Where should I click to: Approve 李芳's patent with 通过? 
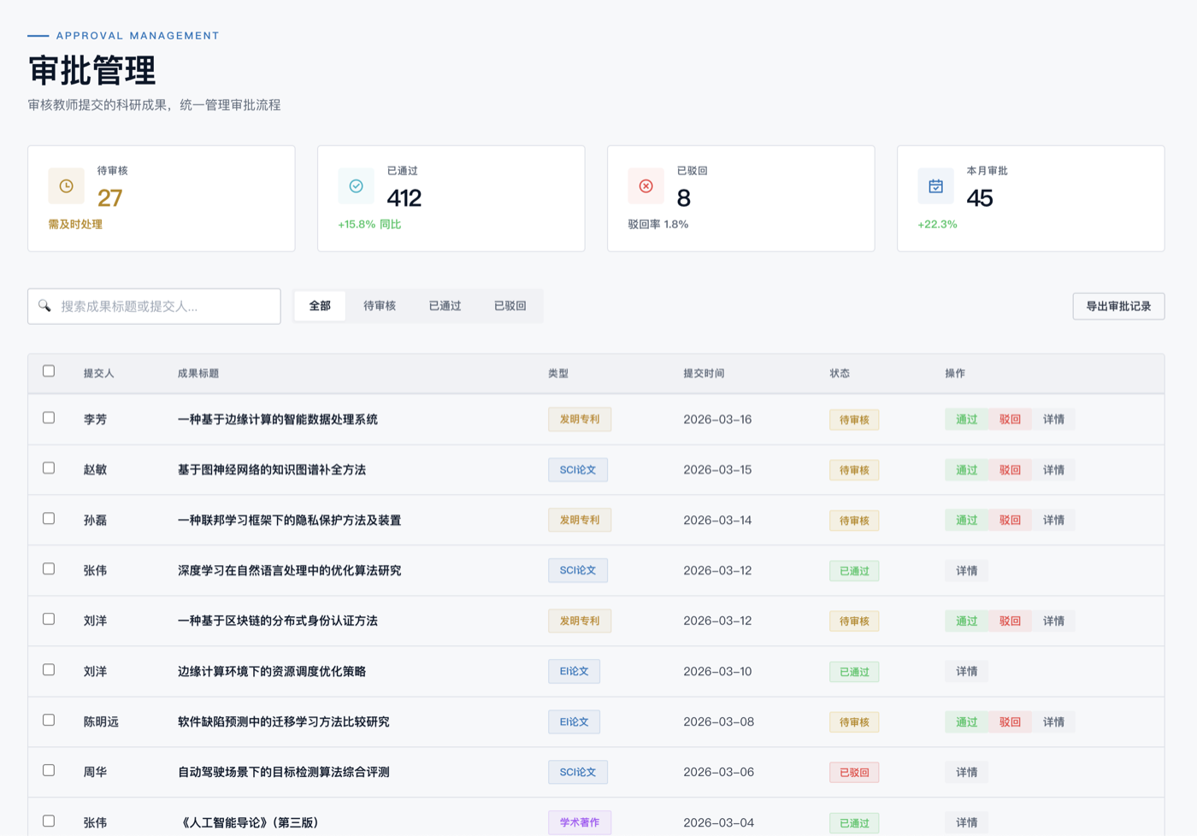966,420
